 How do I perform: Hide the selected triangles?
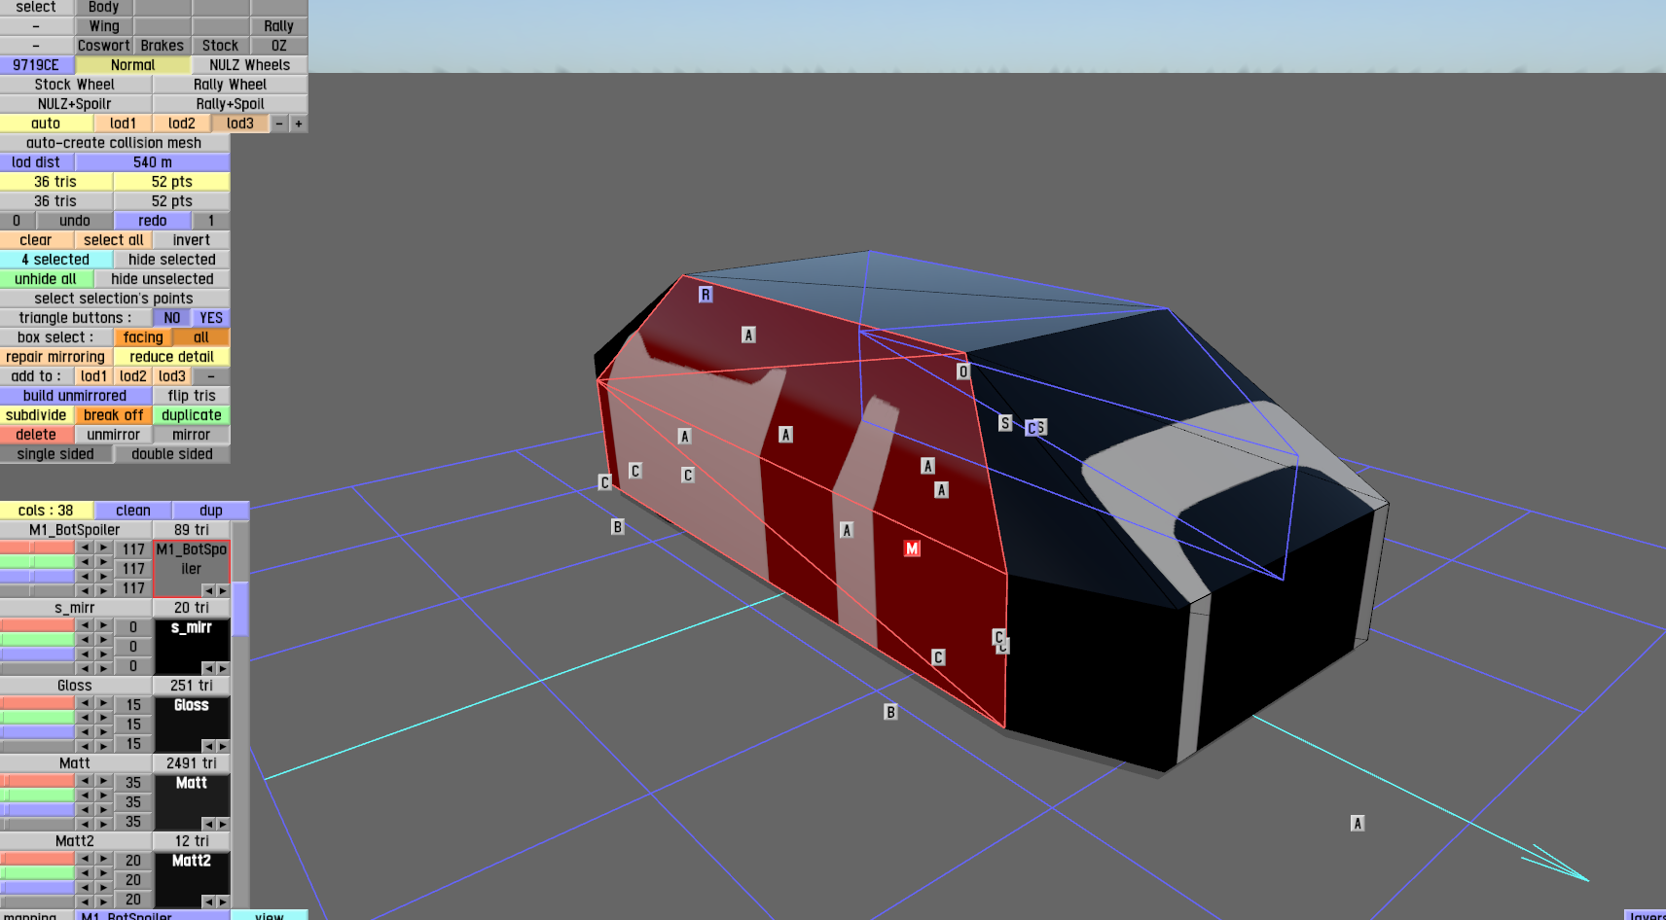click(x=172, y=260)
